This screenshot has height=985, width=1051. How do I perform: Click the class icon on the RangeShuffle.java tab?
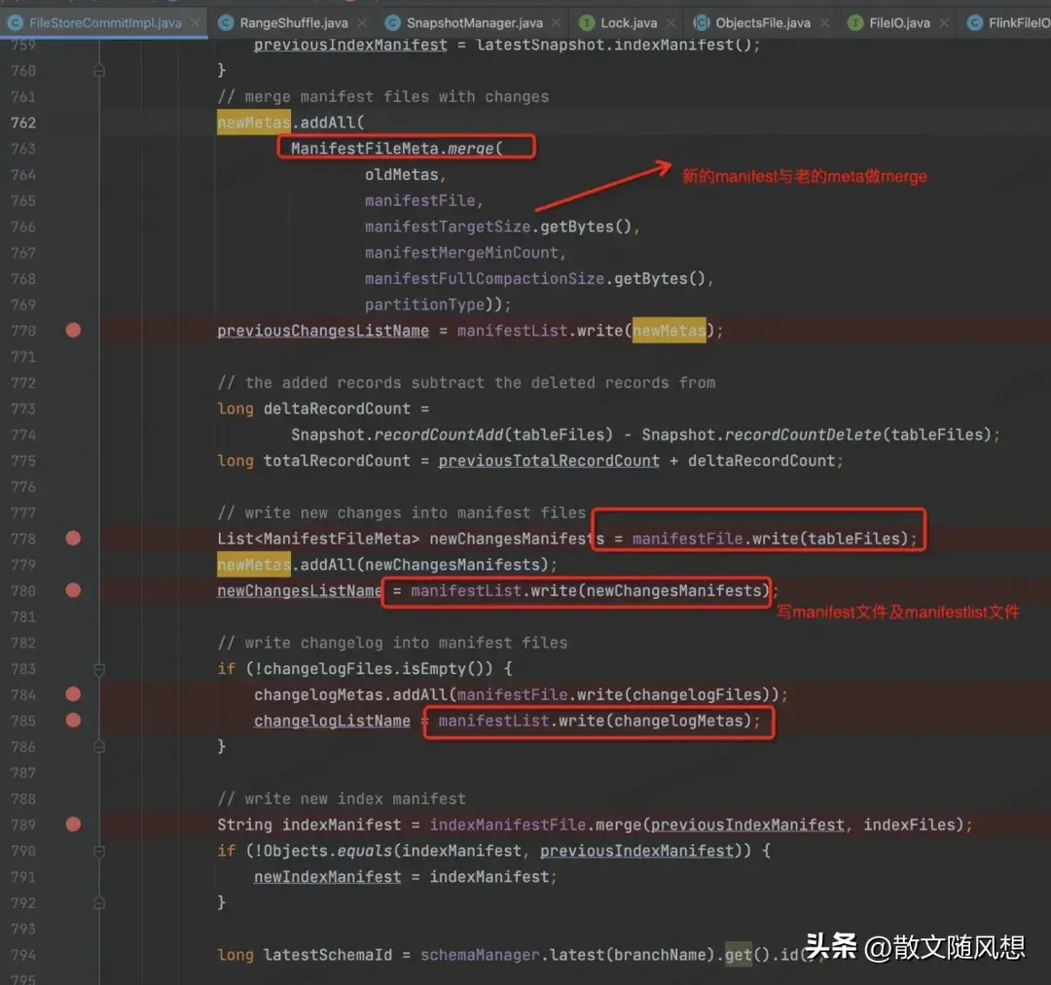(226, 22)
